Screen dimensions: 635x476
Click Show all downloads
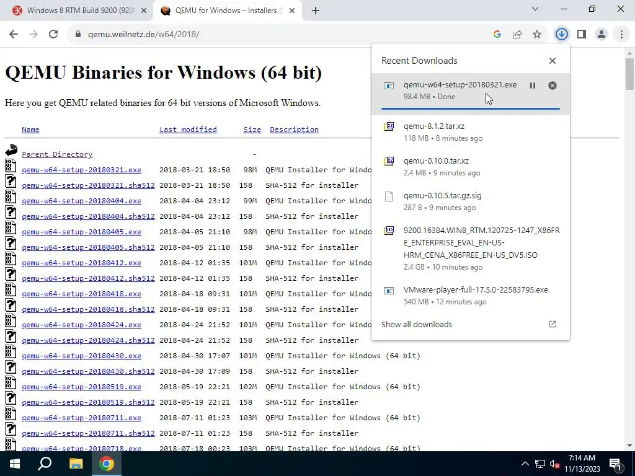tap(416, 324)
